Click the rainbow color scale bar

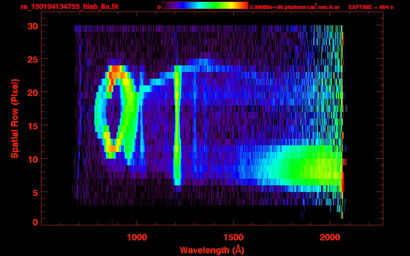(205, 6)
